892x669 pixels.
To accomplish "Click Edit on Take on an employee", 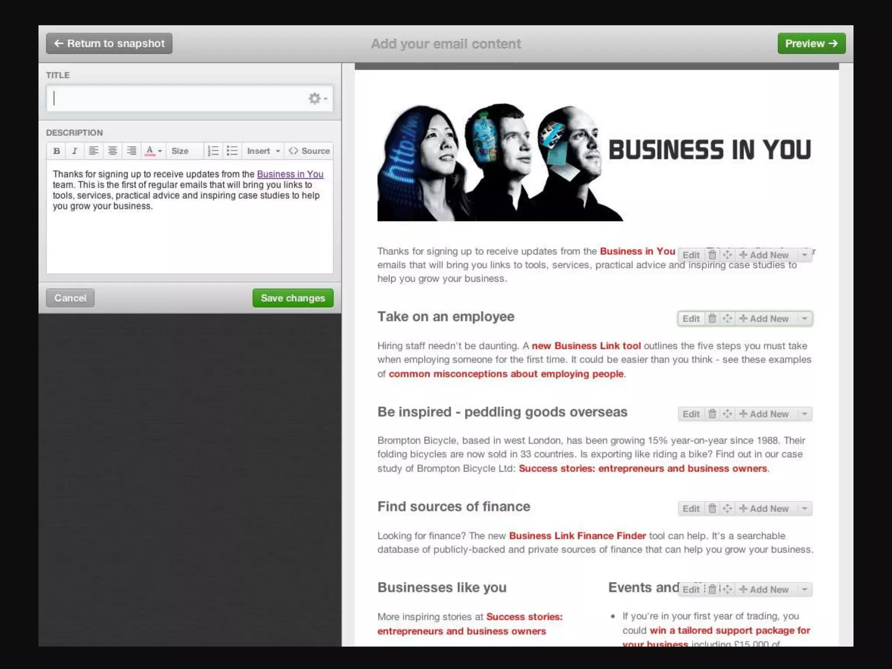I will [x=691, y=318].
